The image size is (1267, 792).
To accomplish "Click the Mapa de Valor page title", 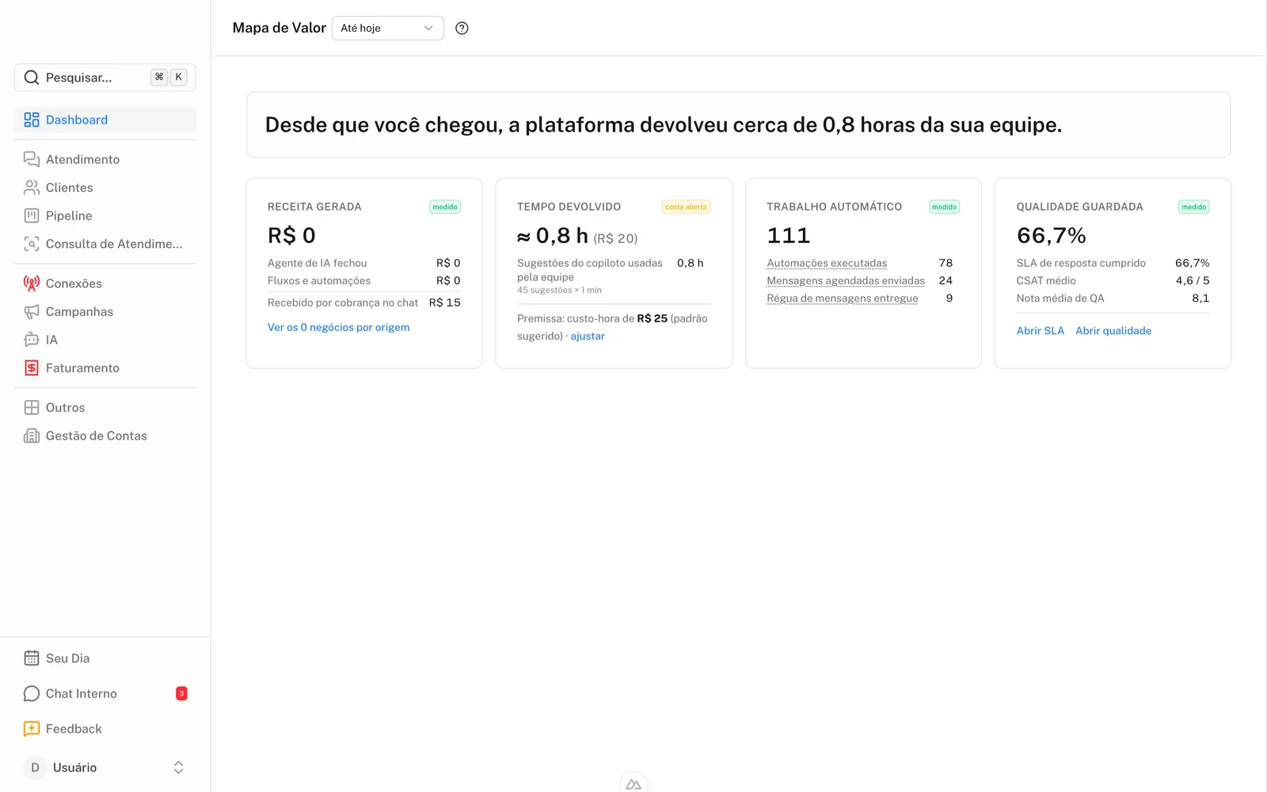I will click(280, 29).
